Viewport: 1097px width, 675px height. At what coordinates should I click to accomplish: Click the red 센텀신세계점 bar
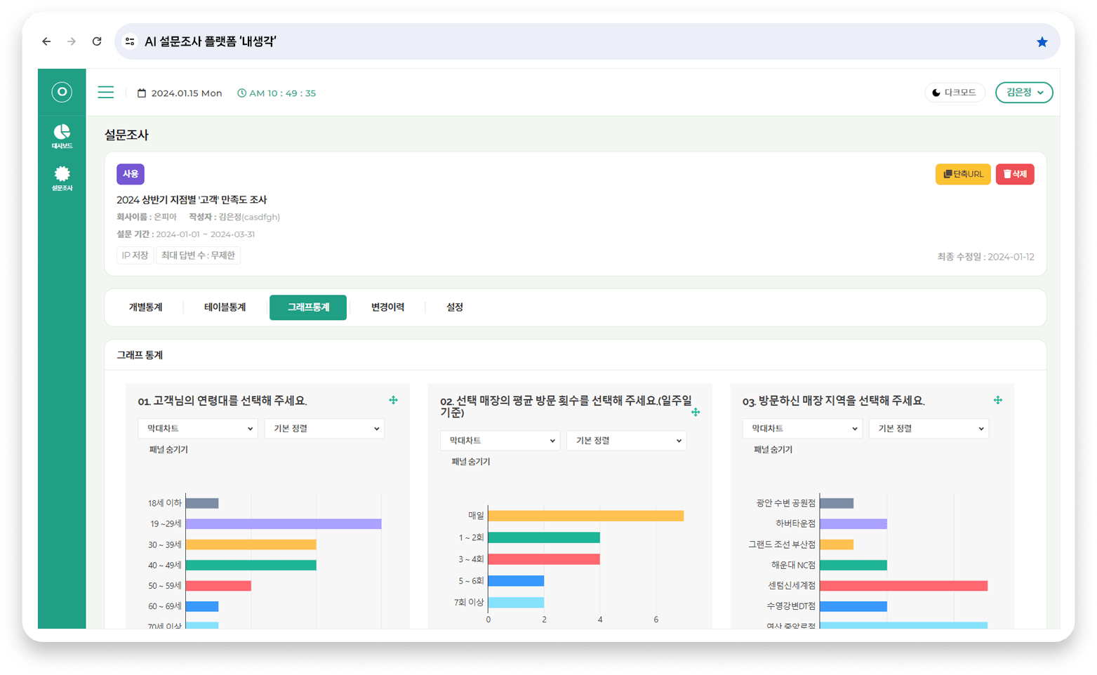904,585
